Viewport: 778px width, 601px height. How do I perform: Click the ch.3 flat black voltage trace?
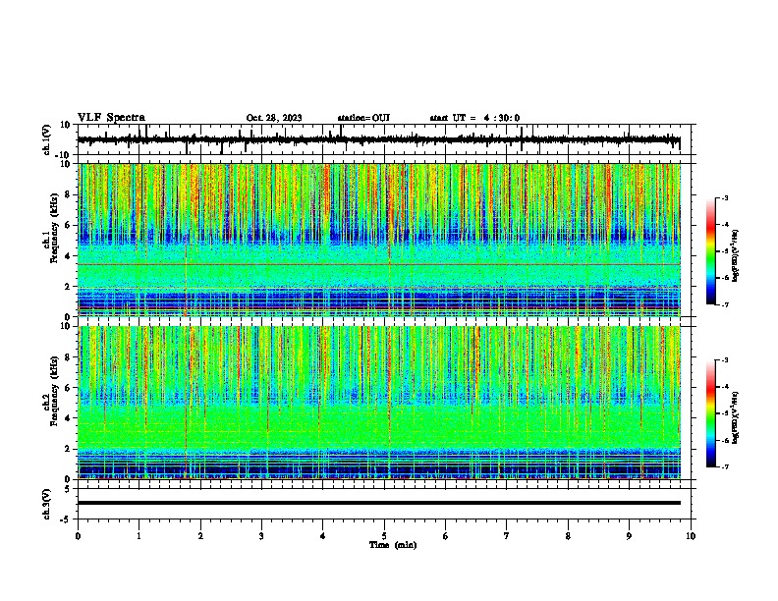[378, 503]
